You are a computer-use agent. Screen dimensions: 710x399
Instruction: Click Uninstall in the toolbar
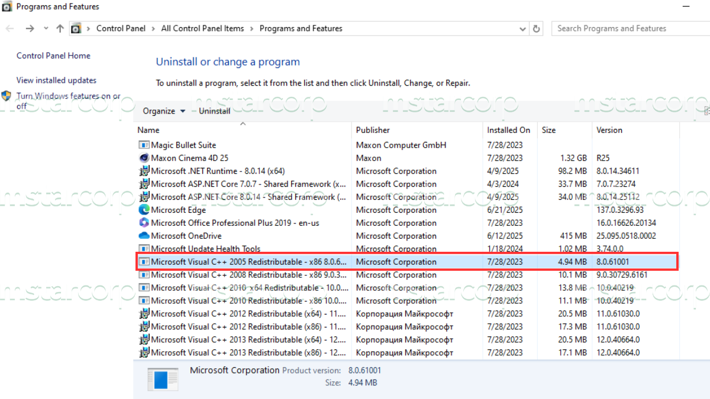coord(214,111)
